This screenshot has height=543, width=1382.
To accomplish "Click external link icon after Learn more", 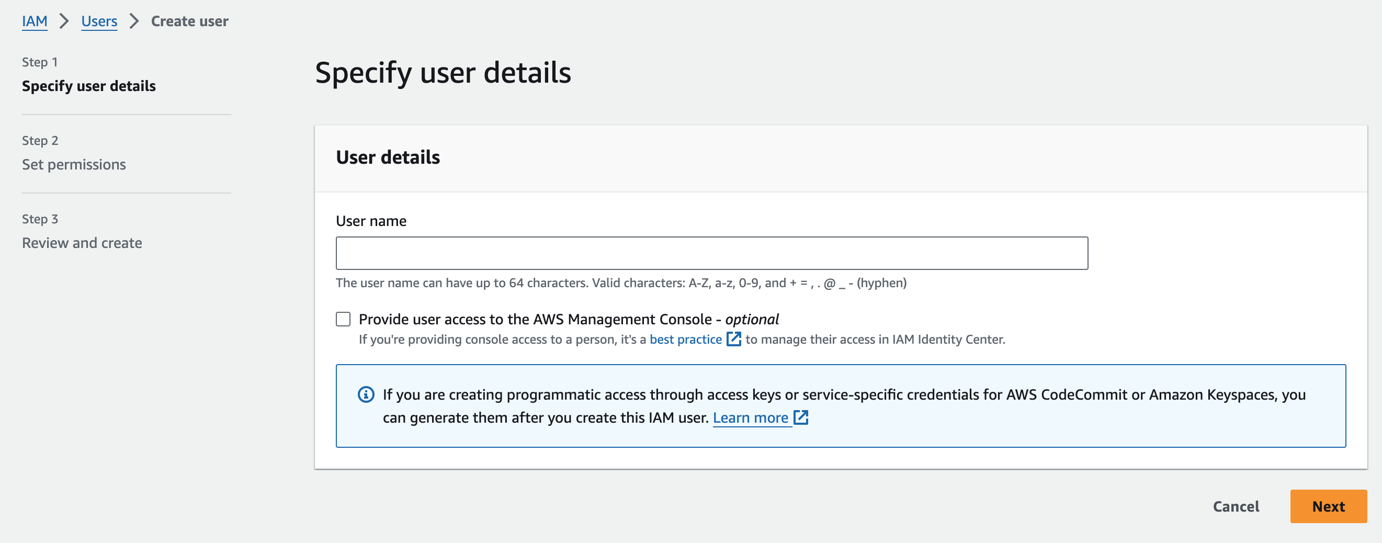I will pos(800,417).
